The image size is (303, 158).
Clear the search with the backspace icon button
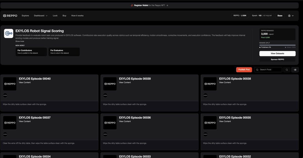[x=295, y=70]
